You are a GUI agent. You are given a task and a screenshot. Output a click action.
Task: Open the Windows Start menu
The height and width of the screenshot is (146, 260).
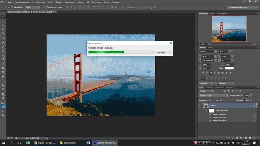click(4, 143)
